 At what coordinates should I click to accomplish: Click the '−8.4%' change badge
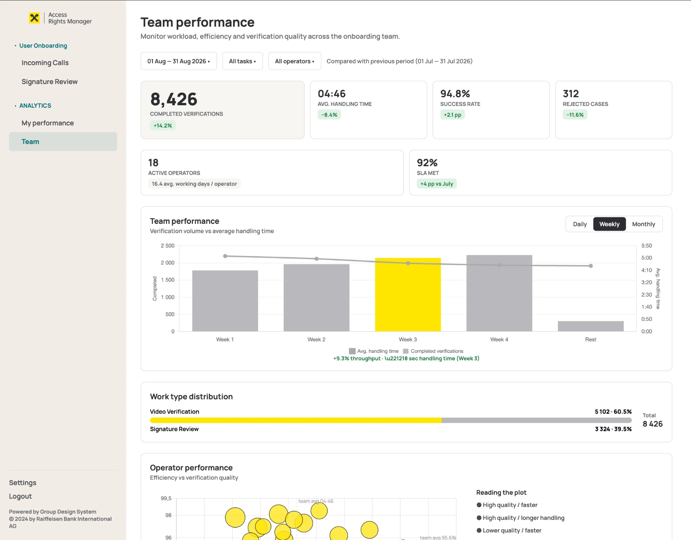tap(329, 115)
